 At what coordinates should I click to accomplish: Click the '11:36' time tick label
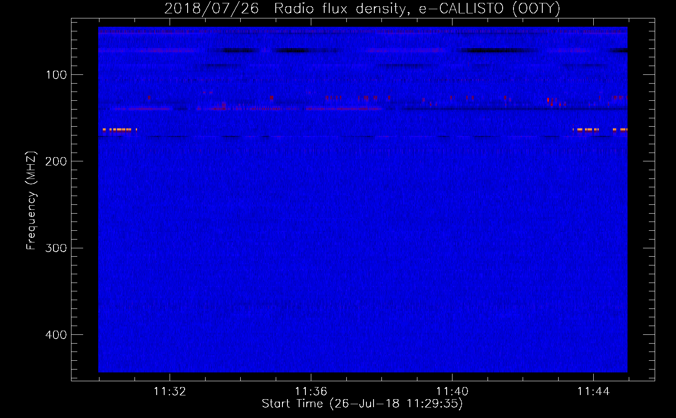tap(311, 392)
